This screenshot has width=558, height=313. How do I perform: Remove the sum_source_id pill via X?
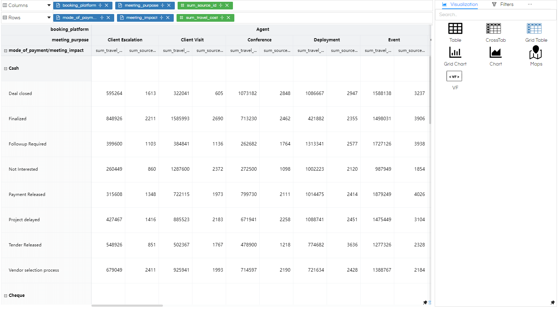click(x=227, y=6)
